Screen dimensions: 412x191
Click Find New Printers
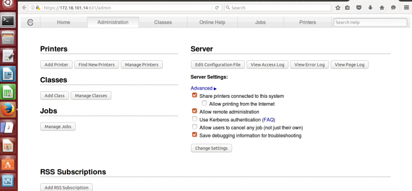(96, 65)
